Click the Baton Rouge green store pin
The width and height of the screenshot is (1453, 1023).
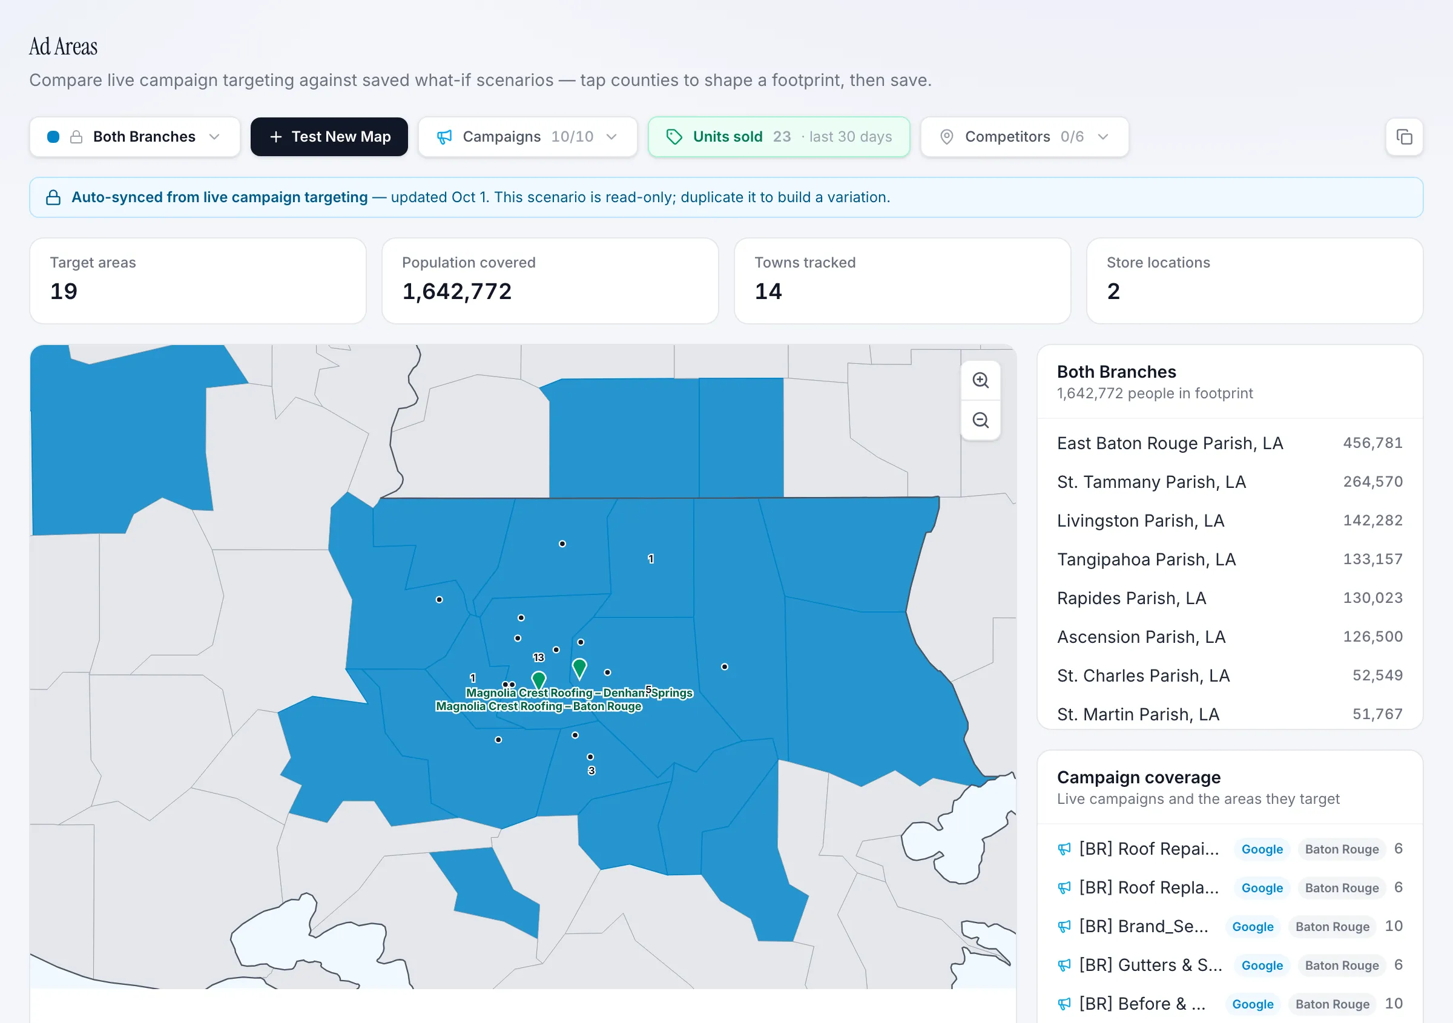pos(539,681)
